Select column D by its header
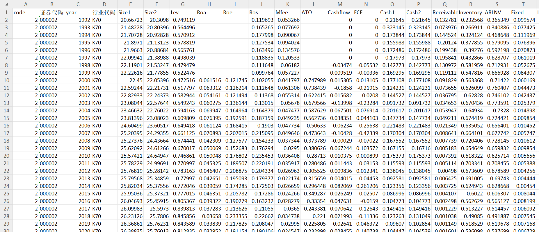The height and width of the screenshot is (232, 539). click(104, 4)
